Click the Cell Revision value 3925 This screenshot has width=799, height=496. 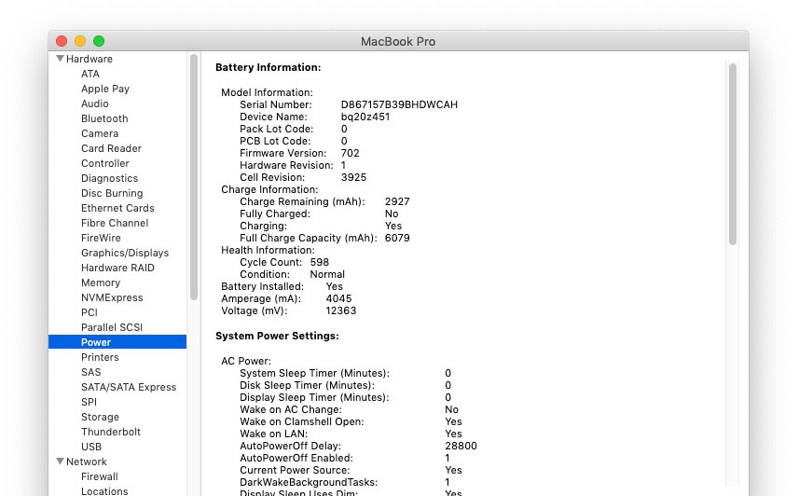click(x=353, y=177)
